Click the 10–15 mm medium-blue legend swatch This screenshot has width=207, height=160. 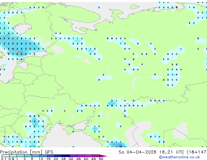43,156
